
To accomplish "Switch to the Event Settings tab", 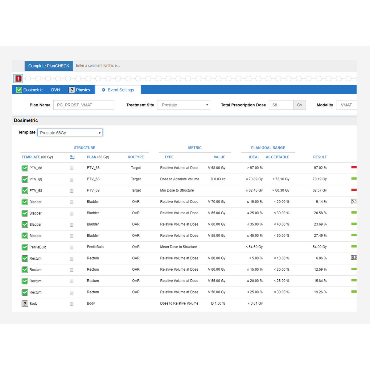I will (118, 90).
